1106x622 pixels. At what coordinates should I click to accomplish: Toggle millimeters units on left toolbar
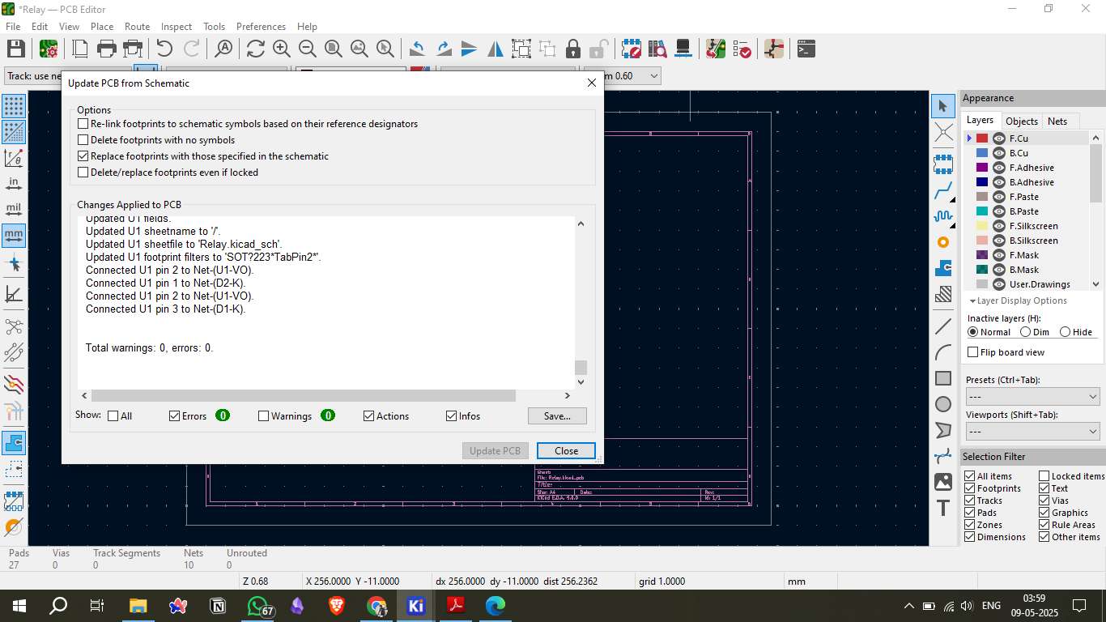pos(14,236)
